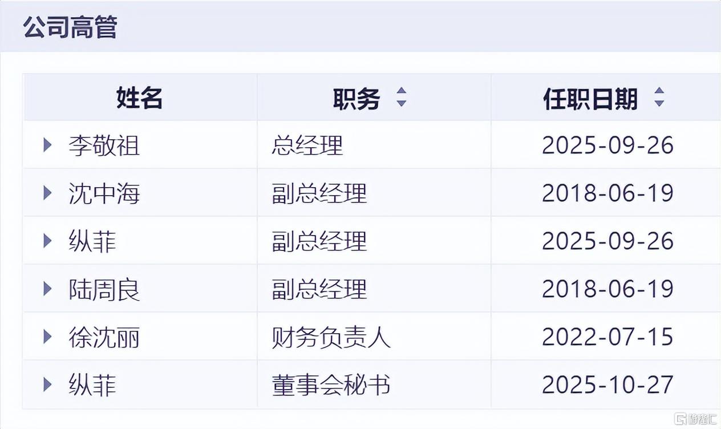Click the 职务 sort control

403,98
